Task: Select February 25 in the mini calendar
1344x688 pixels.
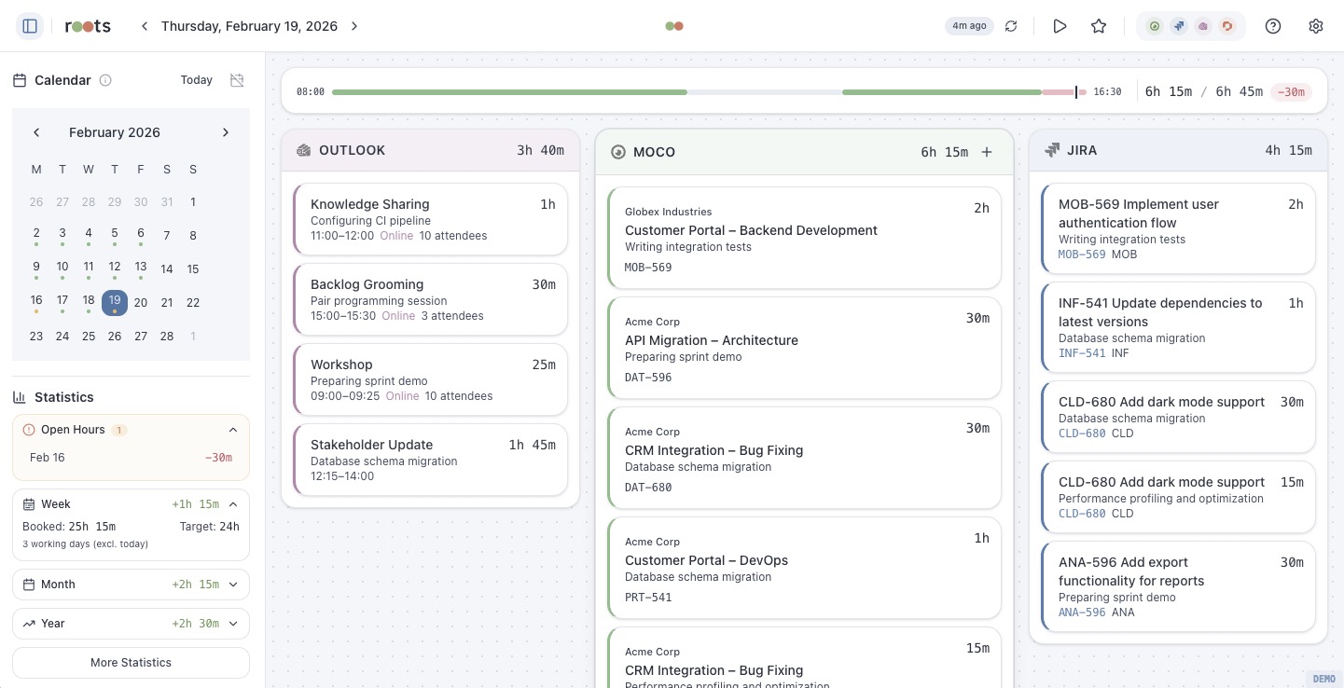Action: pos(88,336)
